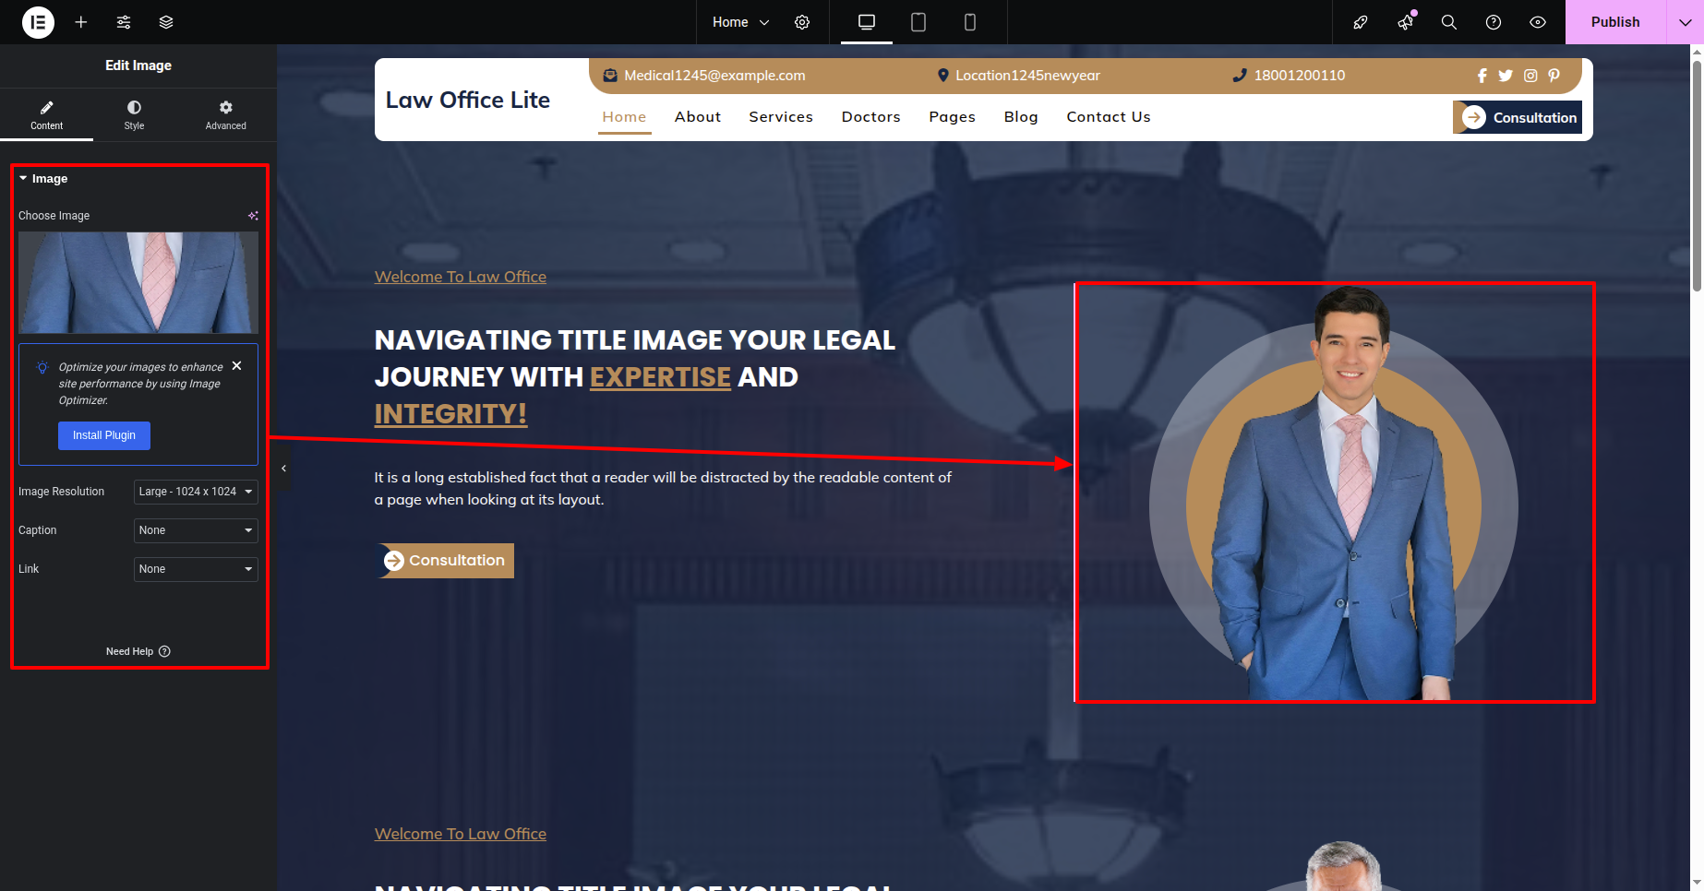Click the Law Office Lite site title
Screen dimensions: 1704x891
(x=468, y=100)
